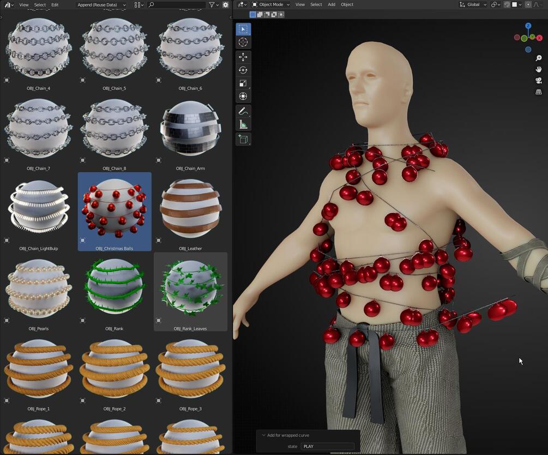Select the 3D Cursor tool
This screenshot has width=548, height=455.
[x=243, y=43]
